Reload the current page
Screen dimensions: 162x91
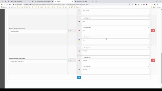pyautogui.click(x=7, y=4)
